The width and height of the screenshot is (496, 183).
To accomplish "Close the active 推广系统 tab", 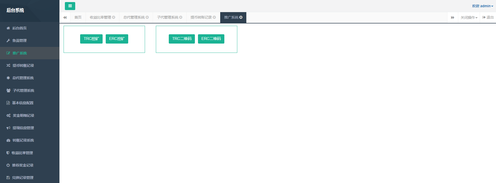I will pos(241,17).
